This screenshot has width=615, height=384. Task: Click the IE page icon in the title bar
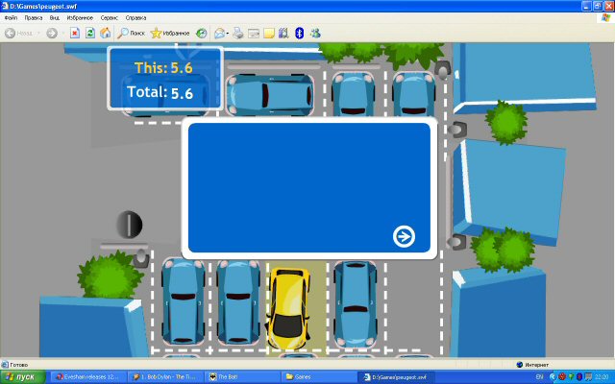5,6
